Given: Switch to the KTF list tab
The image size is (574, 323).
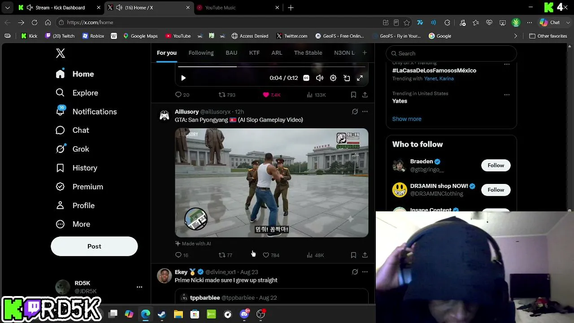Looking at the screenshot, I should pos(254,53).
